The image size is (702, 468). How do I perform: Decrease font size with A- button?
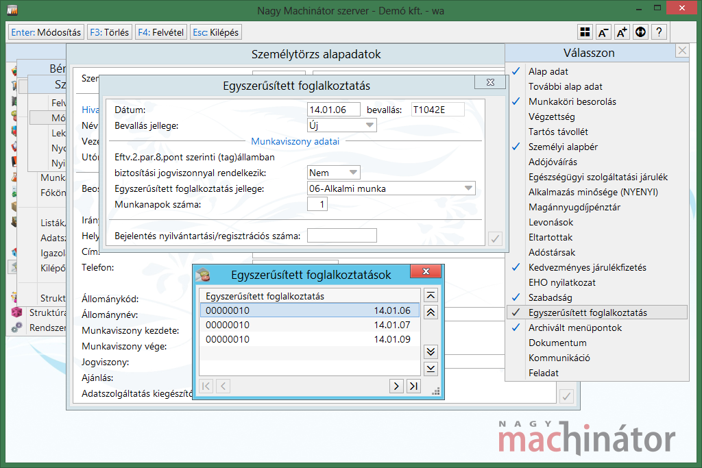pyautogui.click(x=603, y=32)
